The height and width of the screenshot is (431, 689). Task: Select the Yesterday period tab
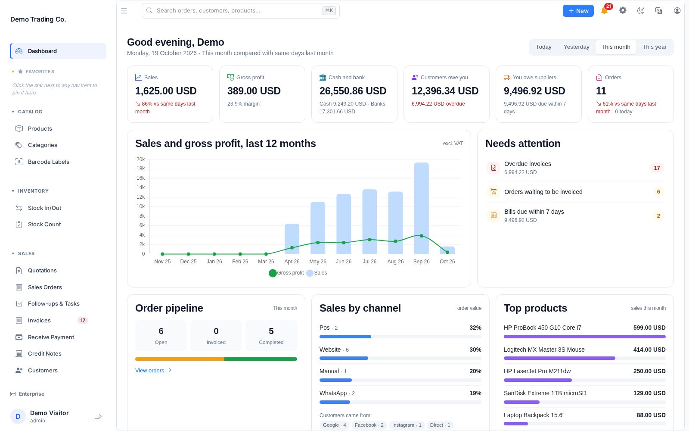(577, 47)
